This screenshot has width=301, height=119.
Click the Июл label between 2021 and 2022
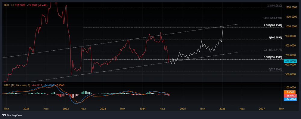coord(46,109)
